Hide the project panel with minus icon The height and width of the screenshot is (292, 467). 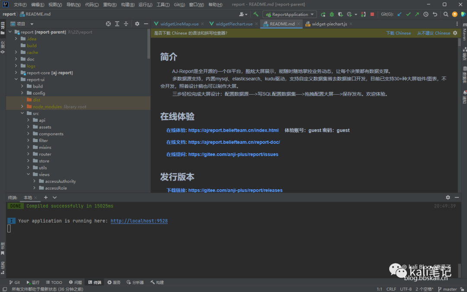point(146,24)
